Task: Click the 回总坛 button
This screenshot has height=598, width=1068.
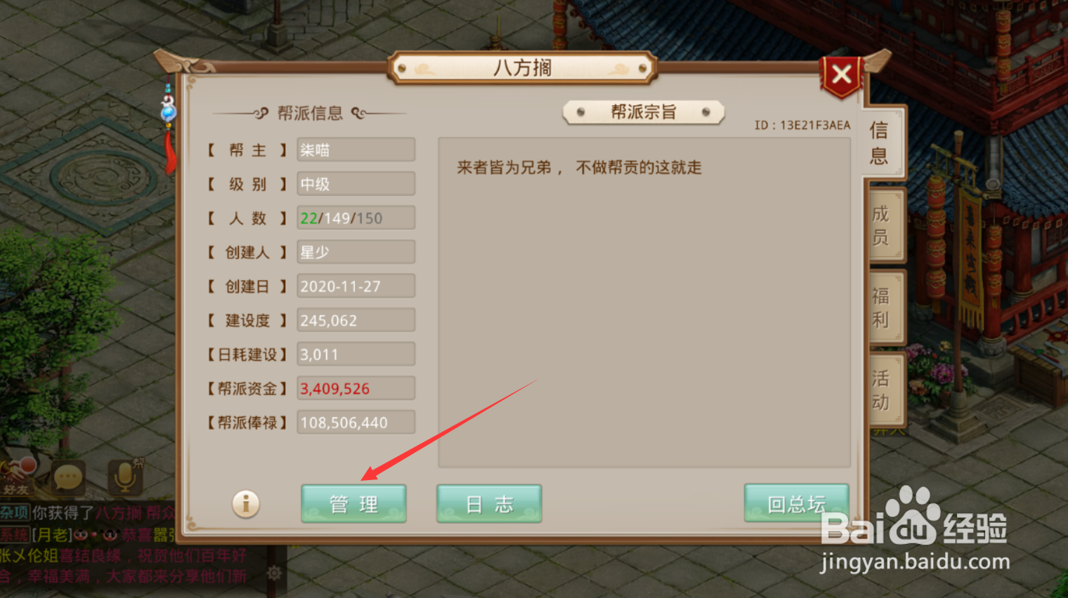Action: [x=796, y=503]
